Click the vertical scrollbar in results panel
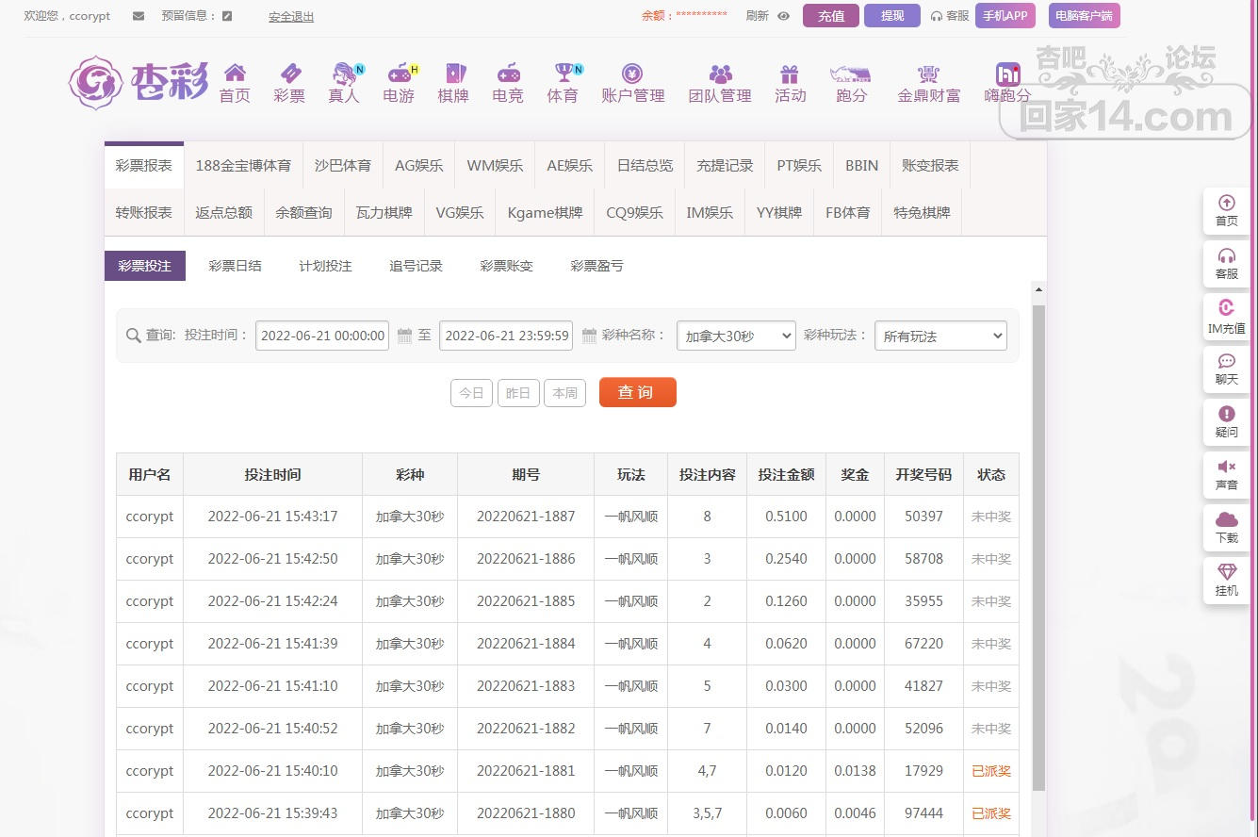The height and width of the screenshot is (837, 1258). pos(1038,547)
